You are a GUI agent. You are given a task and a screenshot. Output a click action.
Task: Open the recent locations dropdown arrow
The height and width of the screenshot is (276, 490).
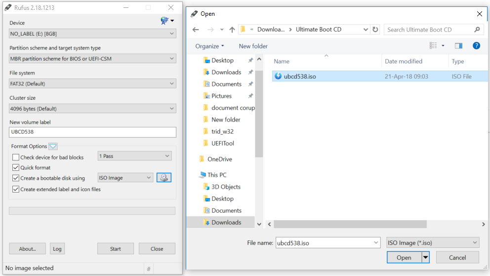[x=222, y=30]
